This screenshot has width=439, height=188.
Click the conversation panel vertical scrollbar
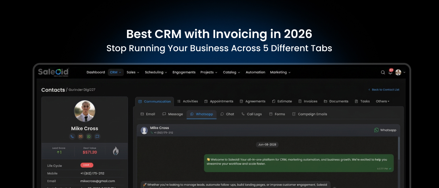pyautogui.click(x=399, y=148)
